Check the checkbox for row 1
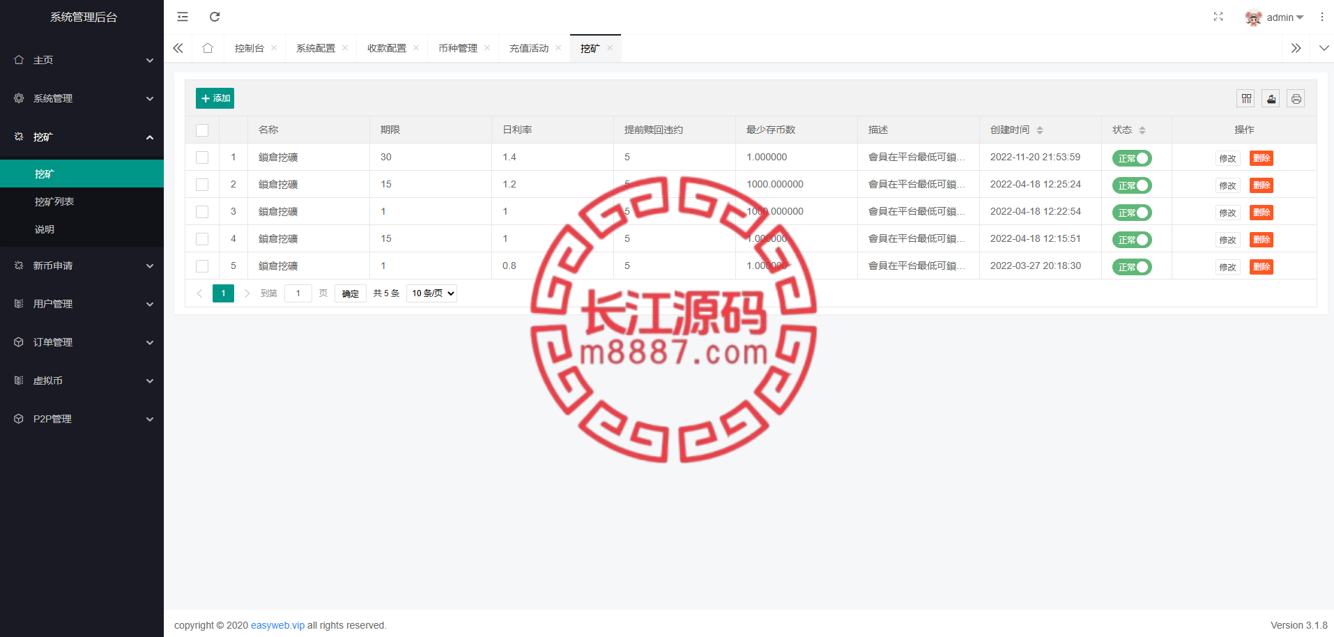 202,158
